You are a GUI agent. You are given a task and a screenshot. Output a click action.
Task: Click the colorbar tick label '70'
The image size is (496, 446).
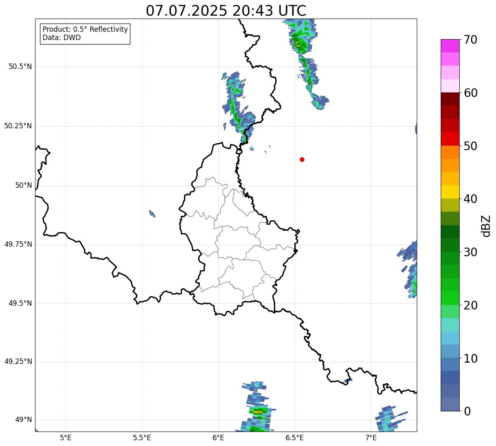[x=471, y=40]
